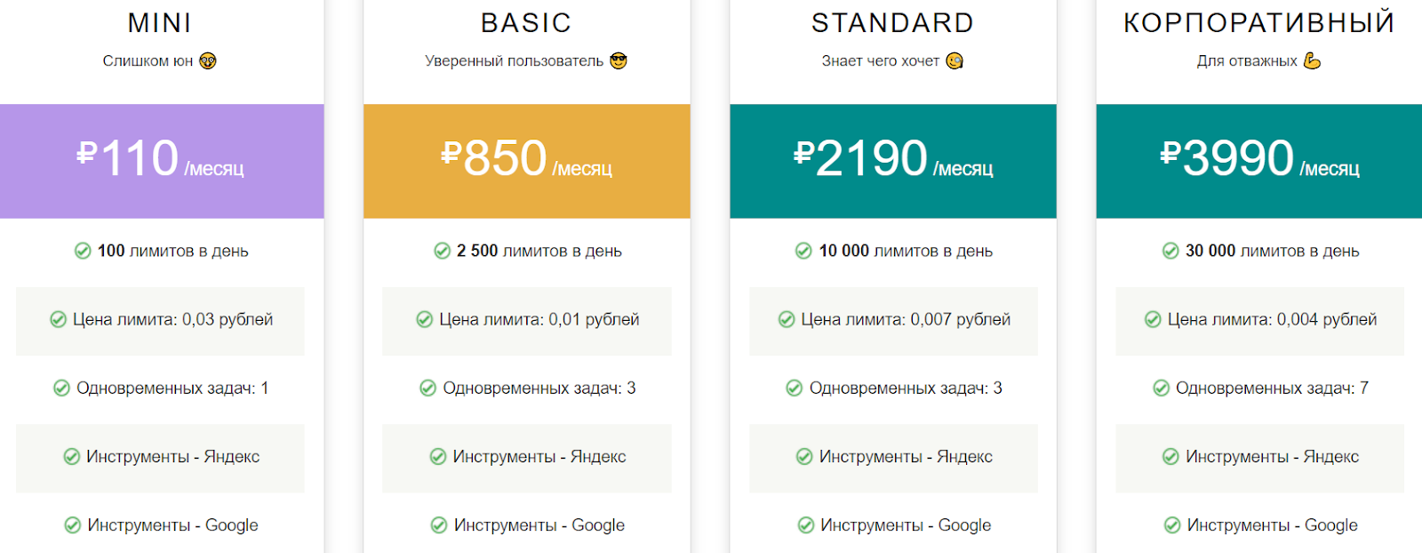Select the ₽2190/месяц price banner

click(893, 161)
